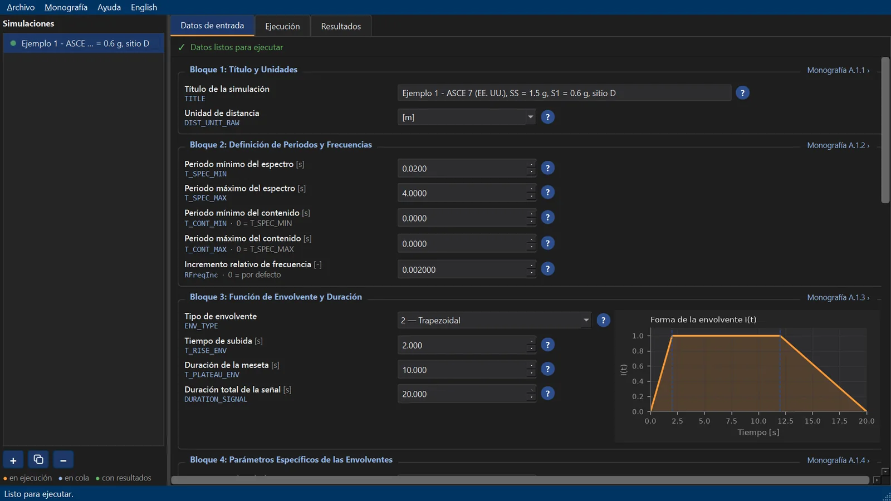The image size is (891, 501).
Task: Open help for Tipo de envolvente
Action: pos(603,320)
